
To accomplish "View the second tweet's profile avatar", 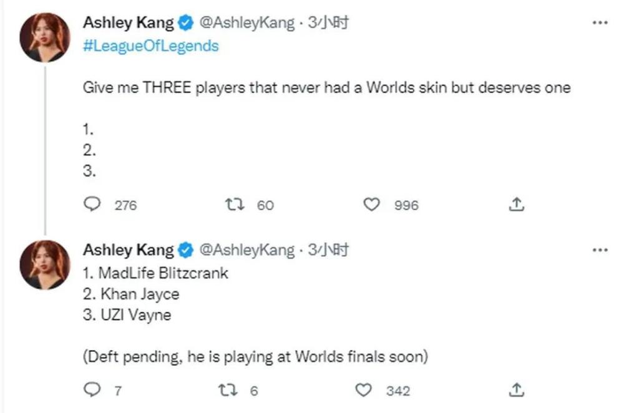I will pos(44,264).
